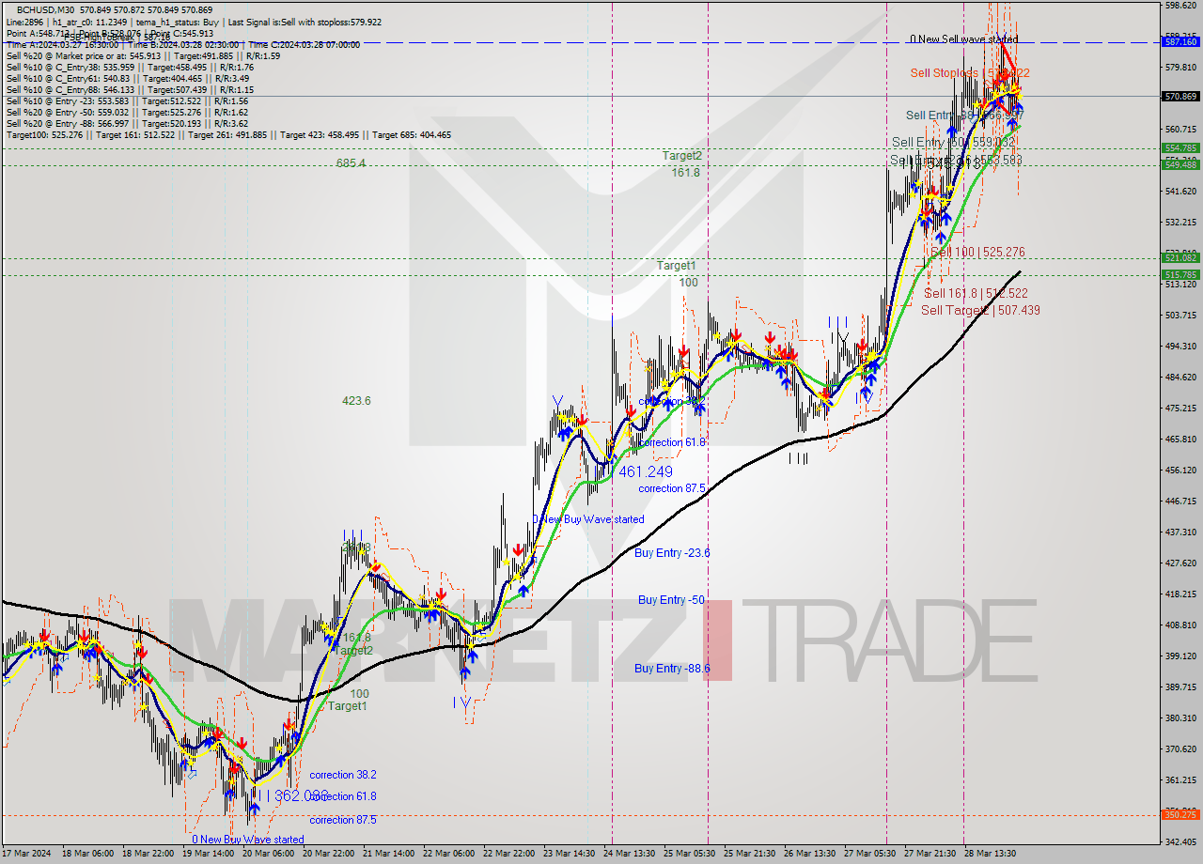
Task: Click the green 554.785 price tag
Action: 1180,148
